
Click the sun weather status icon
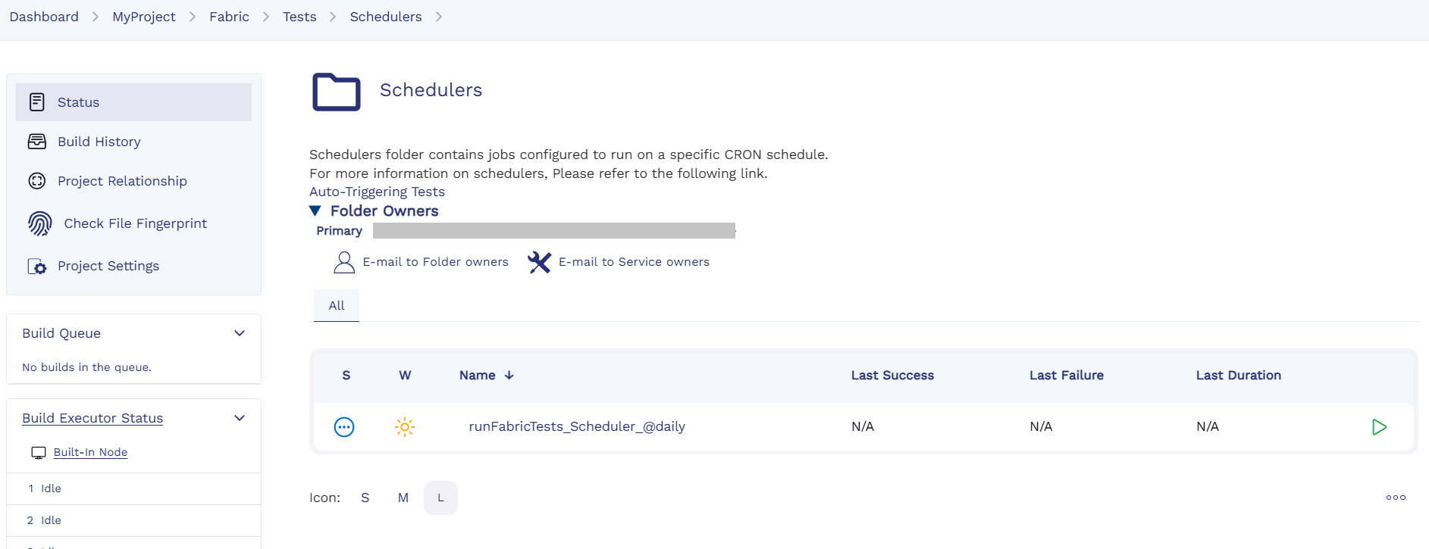(x=405, y=427)
